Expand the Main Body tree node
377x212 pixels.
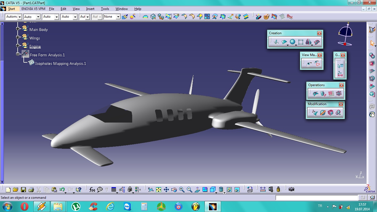18,28
